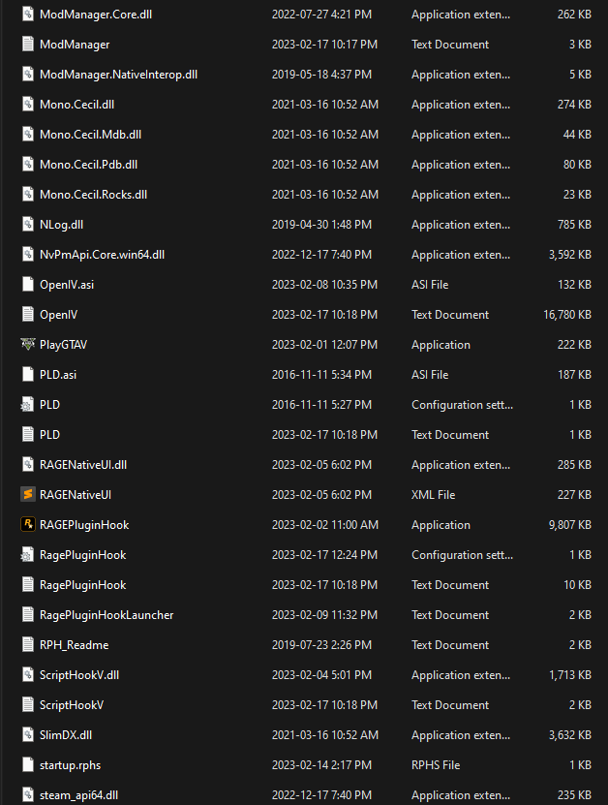Click the steam_api64.dll file icon
Viewport: 608px width, 805px height.
28,794
